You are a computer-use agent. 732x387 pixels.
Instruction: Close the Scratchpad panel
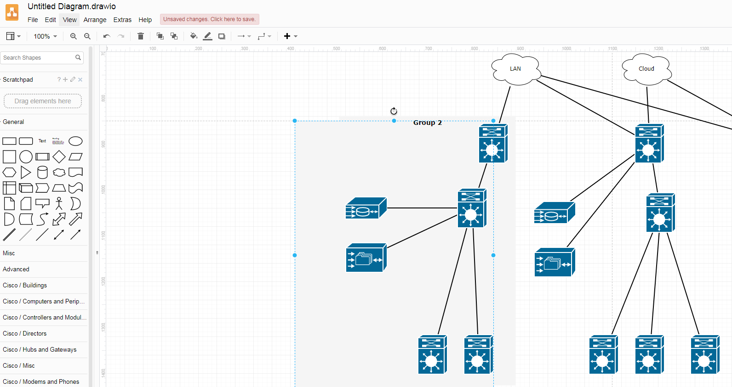(80, 79)
